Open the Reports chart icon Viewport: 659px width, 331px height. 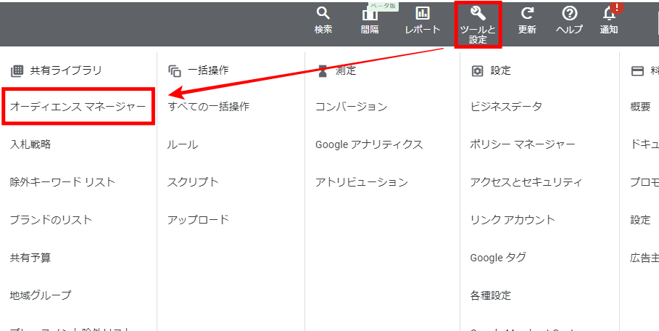coord(423,14)
